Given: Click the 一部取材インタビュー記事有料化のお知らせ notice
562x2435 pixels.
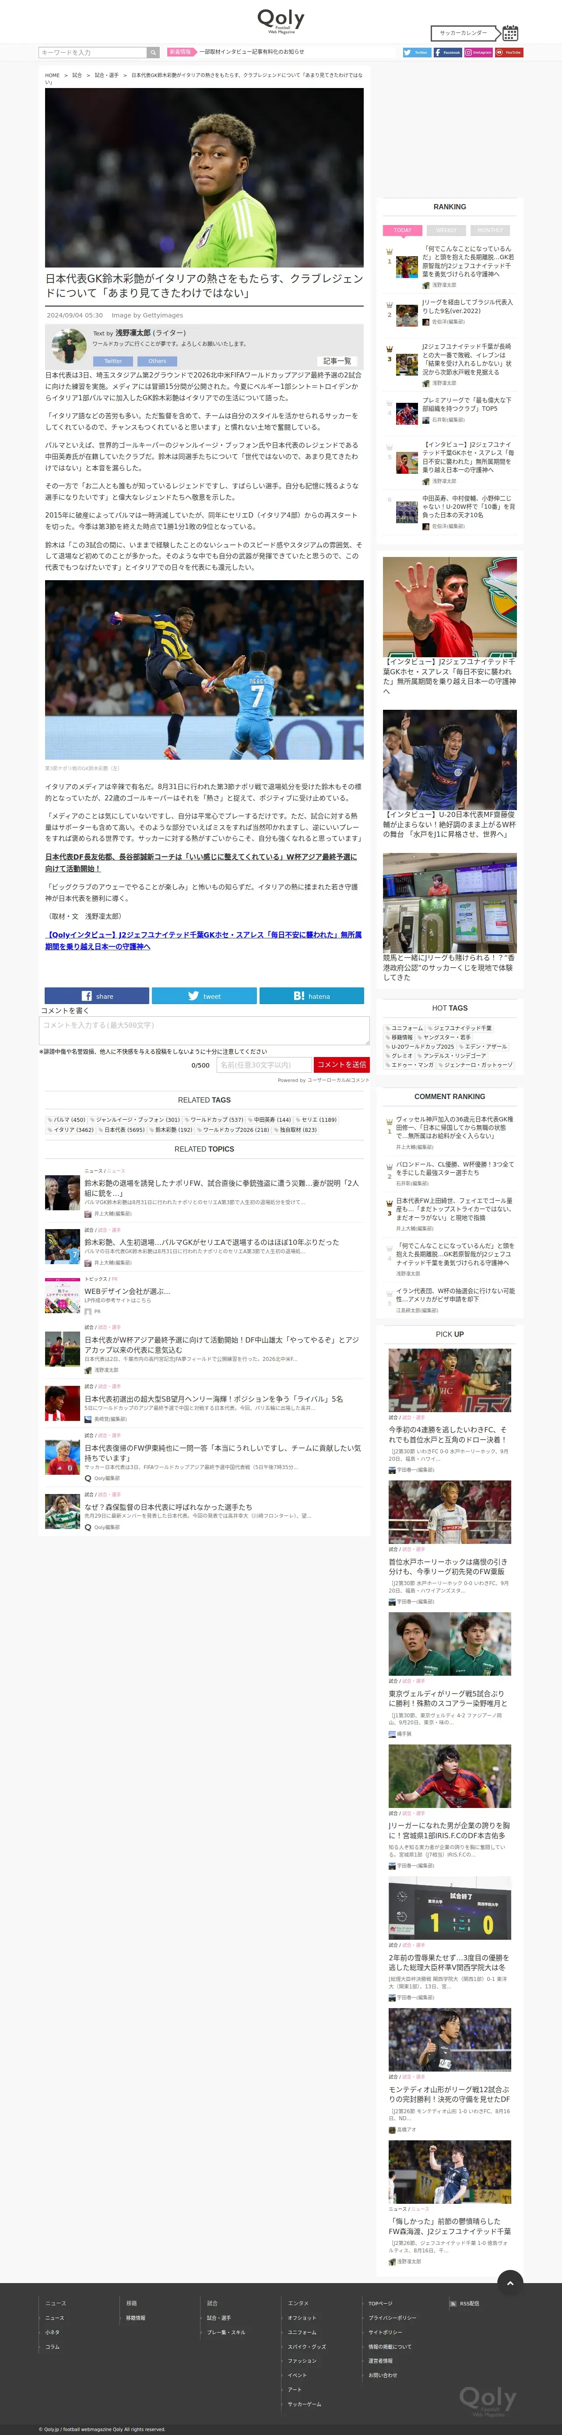Looking at the screenshot, I should 252,53.
